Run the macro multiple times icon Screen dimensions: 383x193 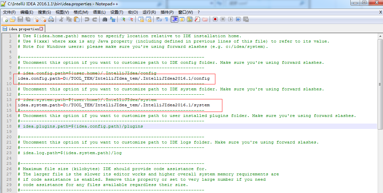[x=238, y=19]
